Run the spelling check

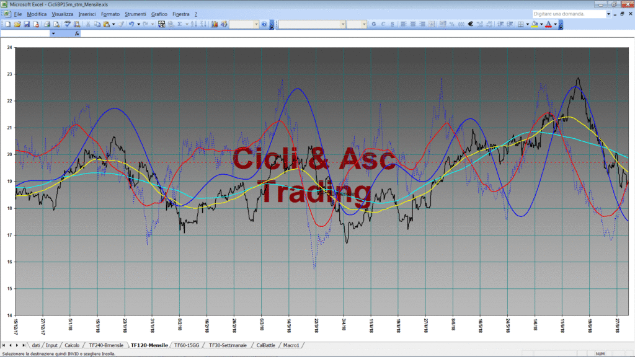[x=67, y=24]
